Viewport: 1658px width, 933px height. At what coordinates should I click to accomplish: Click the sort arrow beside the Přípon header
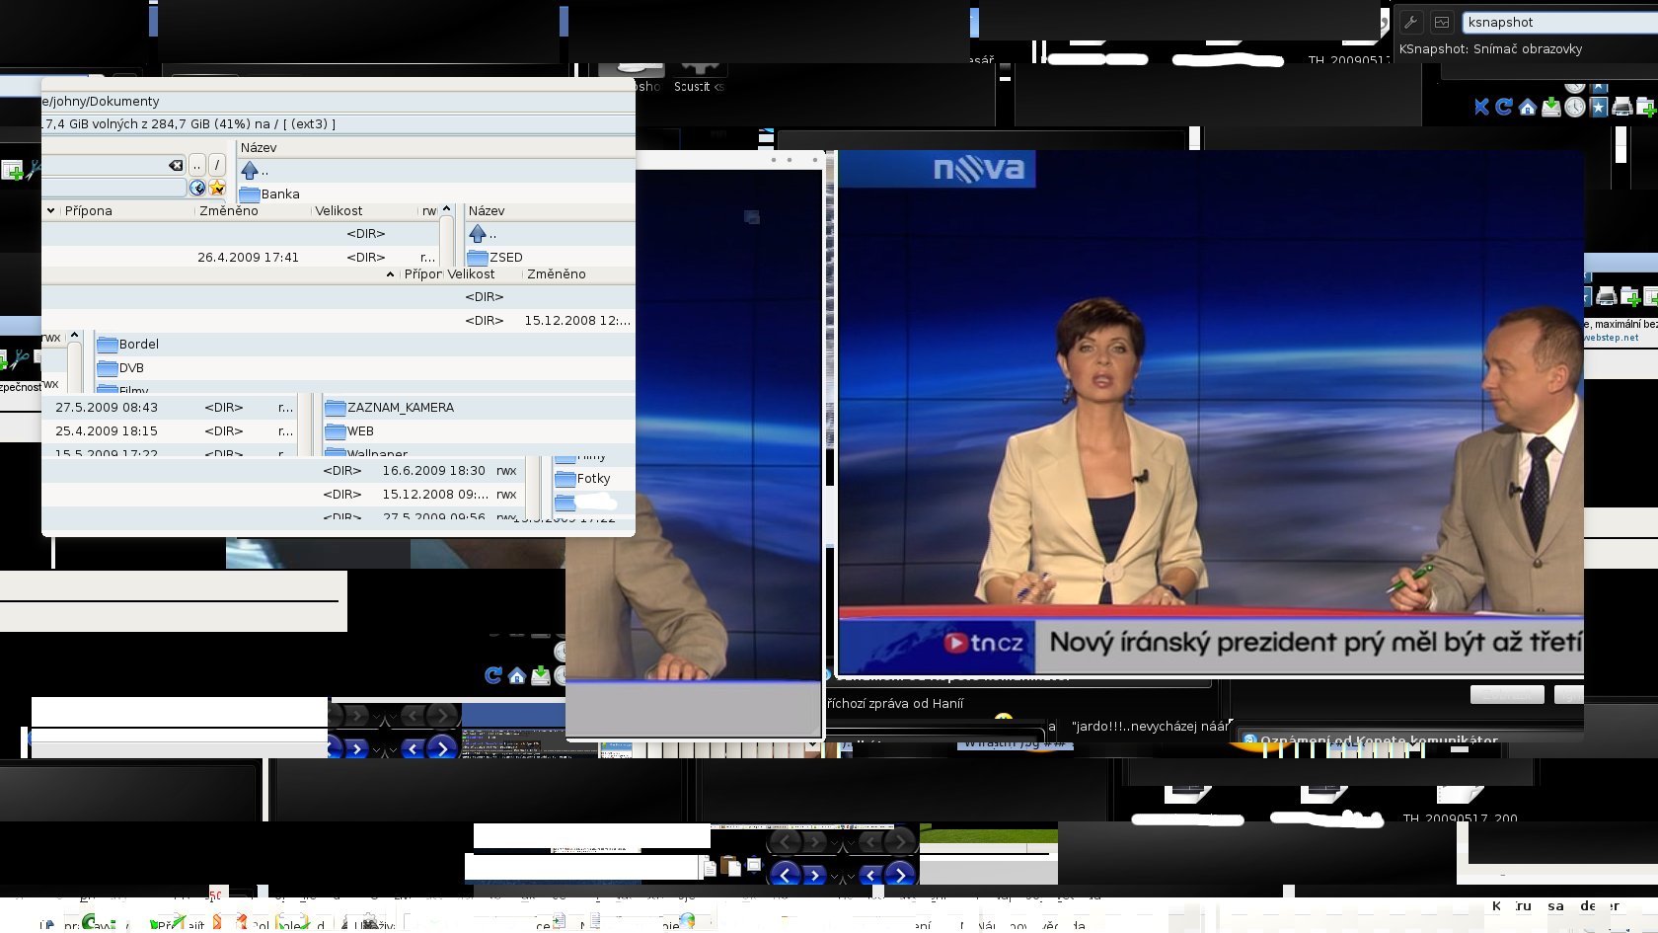click(x=390, y=274)
